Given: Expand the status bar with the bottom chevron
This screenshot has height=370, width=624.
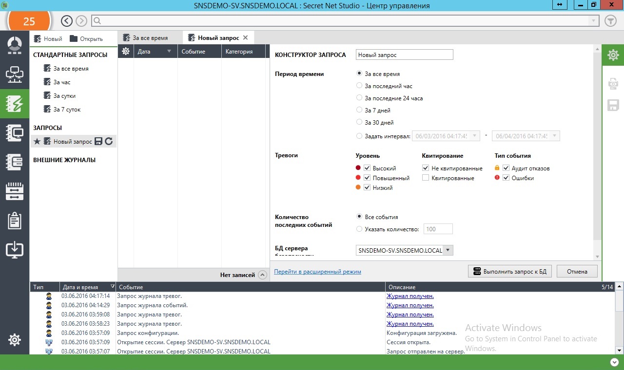Looking at the screenshot, I should pyautogui.click(x=614, y=362).
